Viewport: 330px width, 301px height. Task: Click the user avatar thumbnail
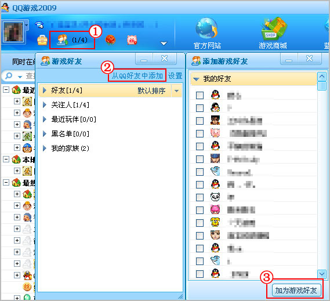[13, 32]
